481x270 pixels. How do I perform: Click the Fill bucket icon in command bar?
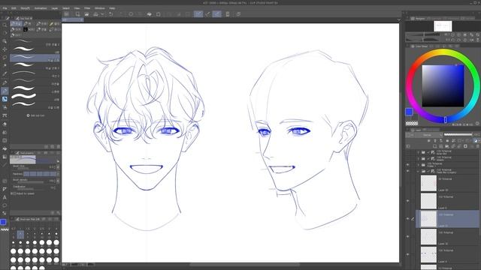[x=149, y=14]
